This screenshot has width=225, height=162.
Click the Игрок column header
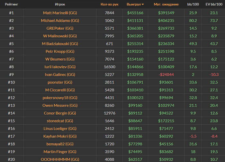click(60, 4)
